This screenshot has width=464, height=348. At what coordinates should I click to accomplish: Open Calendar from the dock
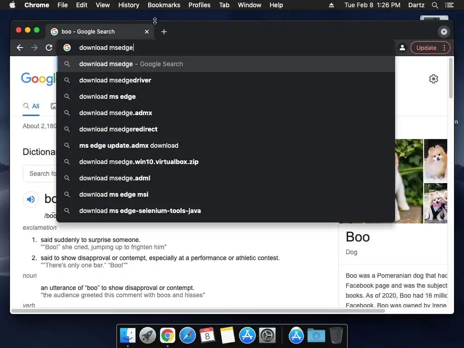(x=207, y=336)
